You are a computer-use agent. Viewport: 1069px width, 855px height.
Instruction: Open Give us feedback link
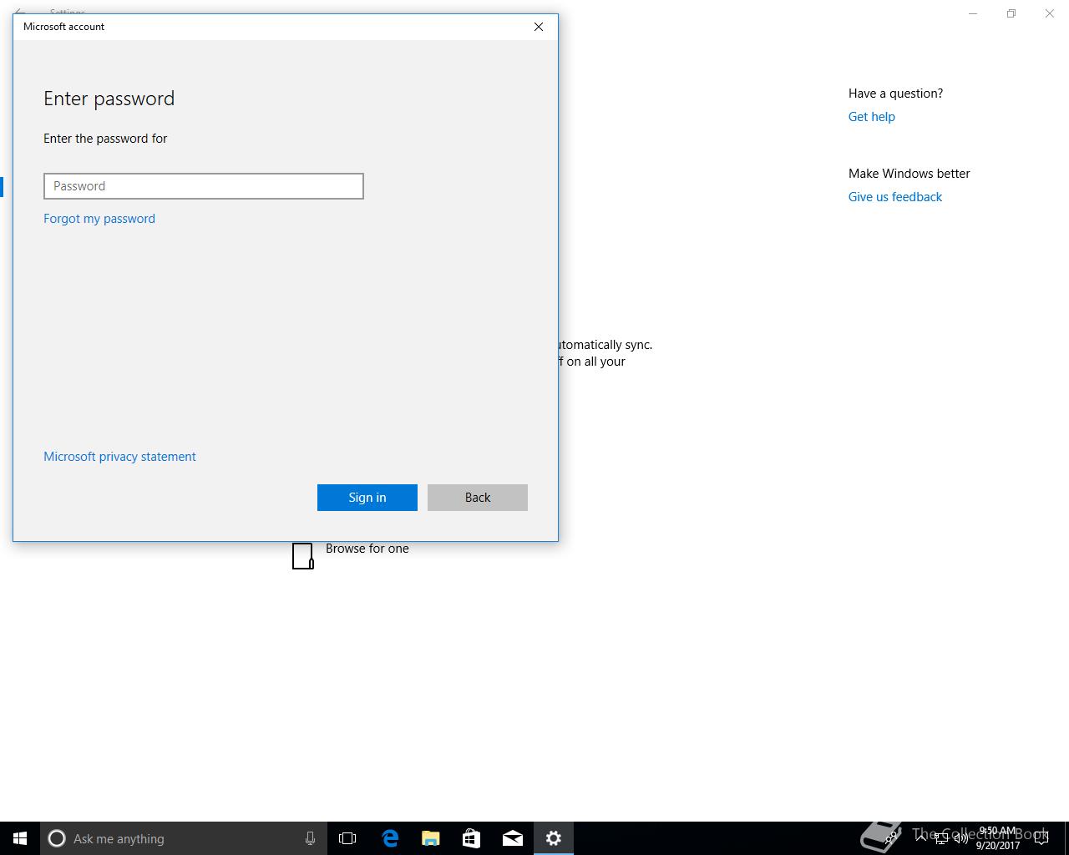(x=895, y=197)
